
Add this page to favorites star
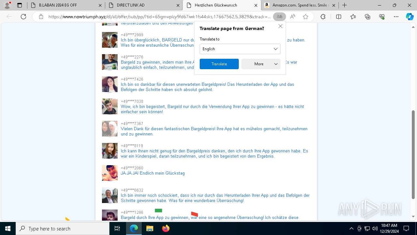[306, 17]
